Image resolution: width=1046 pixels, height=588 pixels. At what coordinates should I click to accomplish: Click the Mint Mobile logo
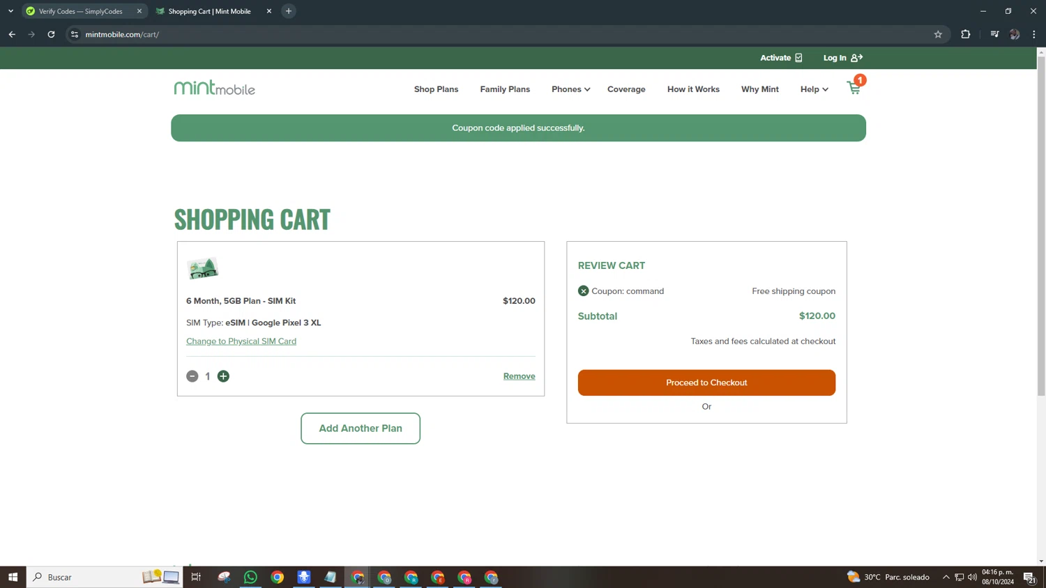[215, 88]
